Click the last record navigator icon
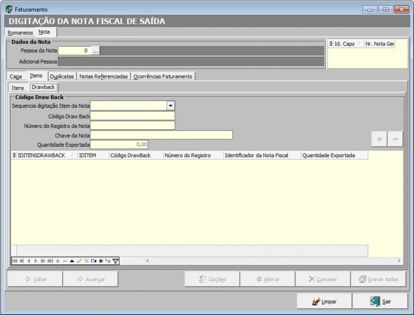Image resolution: width=414 pixels, height=315 pixels. point(51,261)
